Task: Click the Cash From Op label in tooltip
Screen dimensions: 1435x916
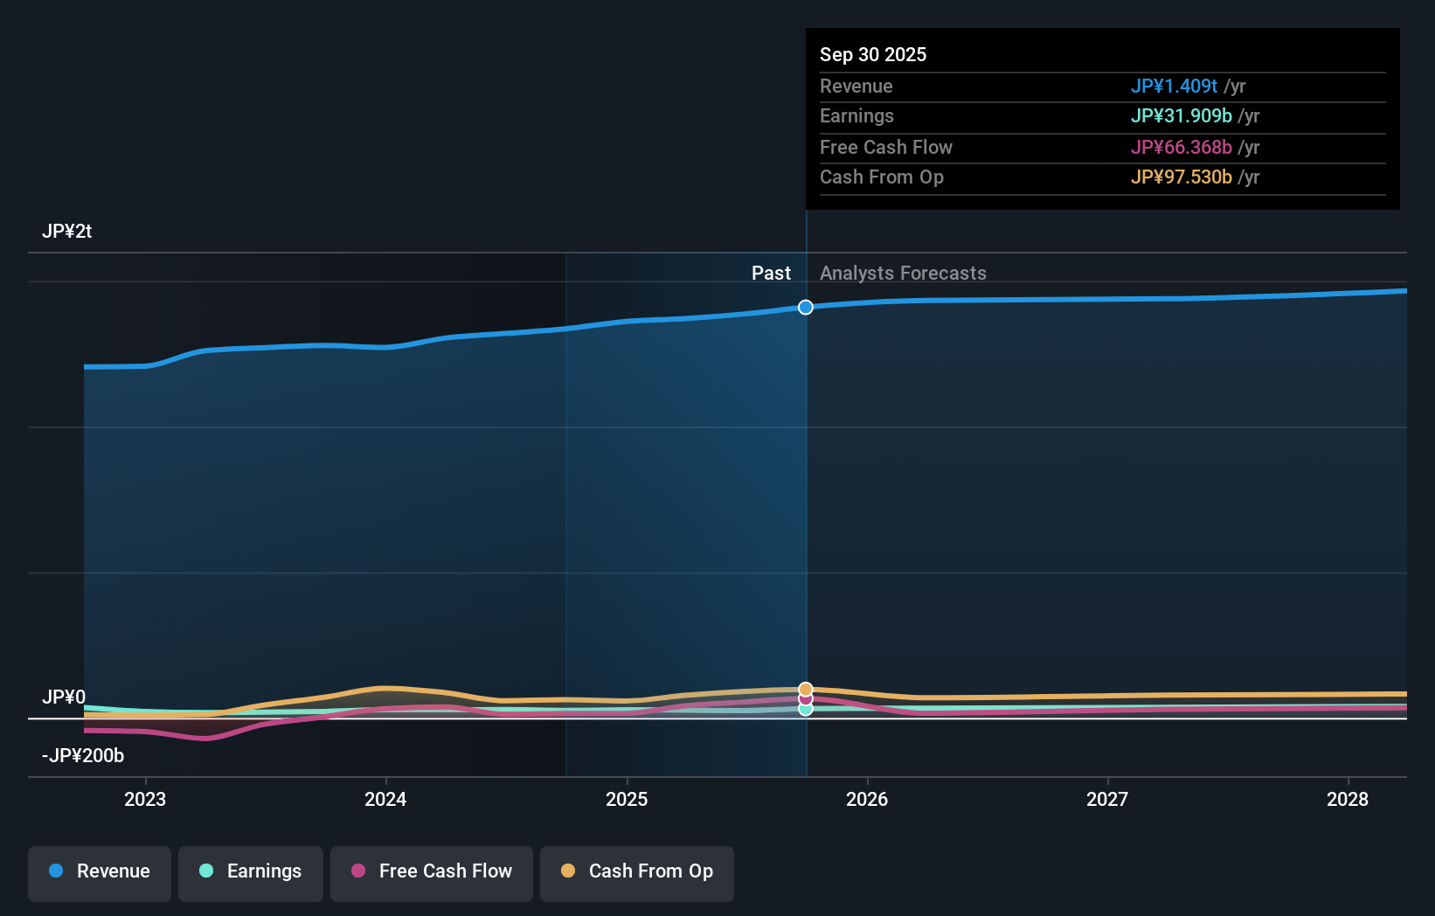Action: click(882, 177)
